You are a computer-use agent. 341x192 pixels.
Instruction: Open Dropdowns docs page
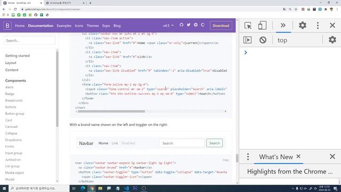[x=13, y=140]
